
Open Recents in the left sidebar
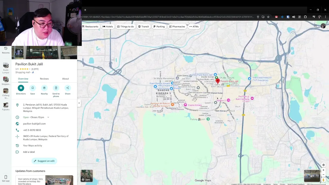pos(6,50)
